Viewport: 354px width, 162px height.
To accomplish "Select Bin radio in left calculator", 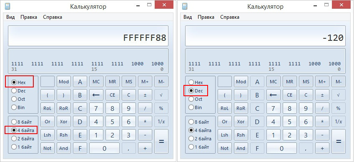I will pyautogui.click(x=18, y=107).
